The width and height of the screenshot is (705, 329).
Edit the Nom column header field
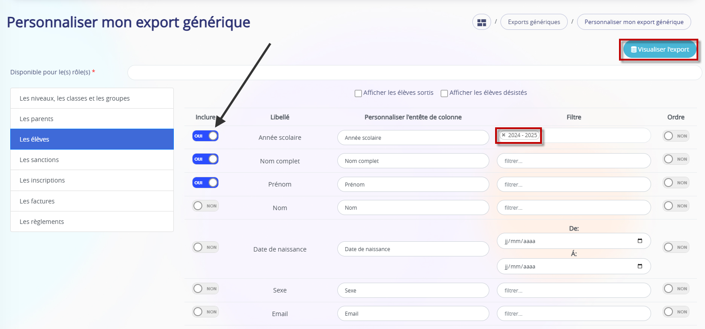click(x=413, y=207)
